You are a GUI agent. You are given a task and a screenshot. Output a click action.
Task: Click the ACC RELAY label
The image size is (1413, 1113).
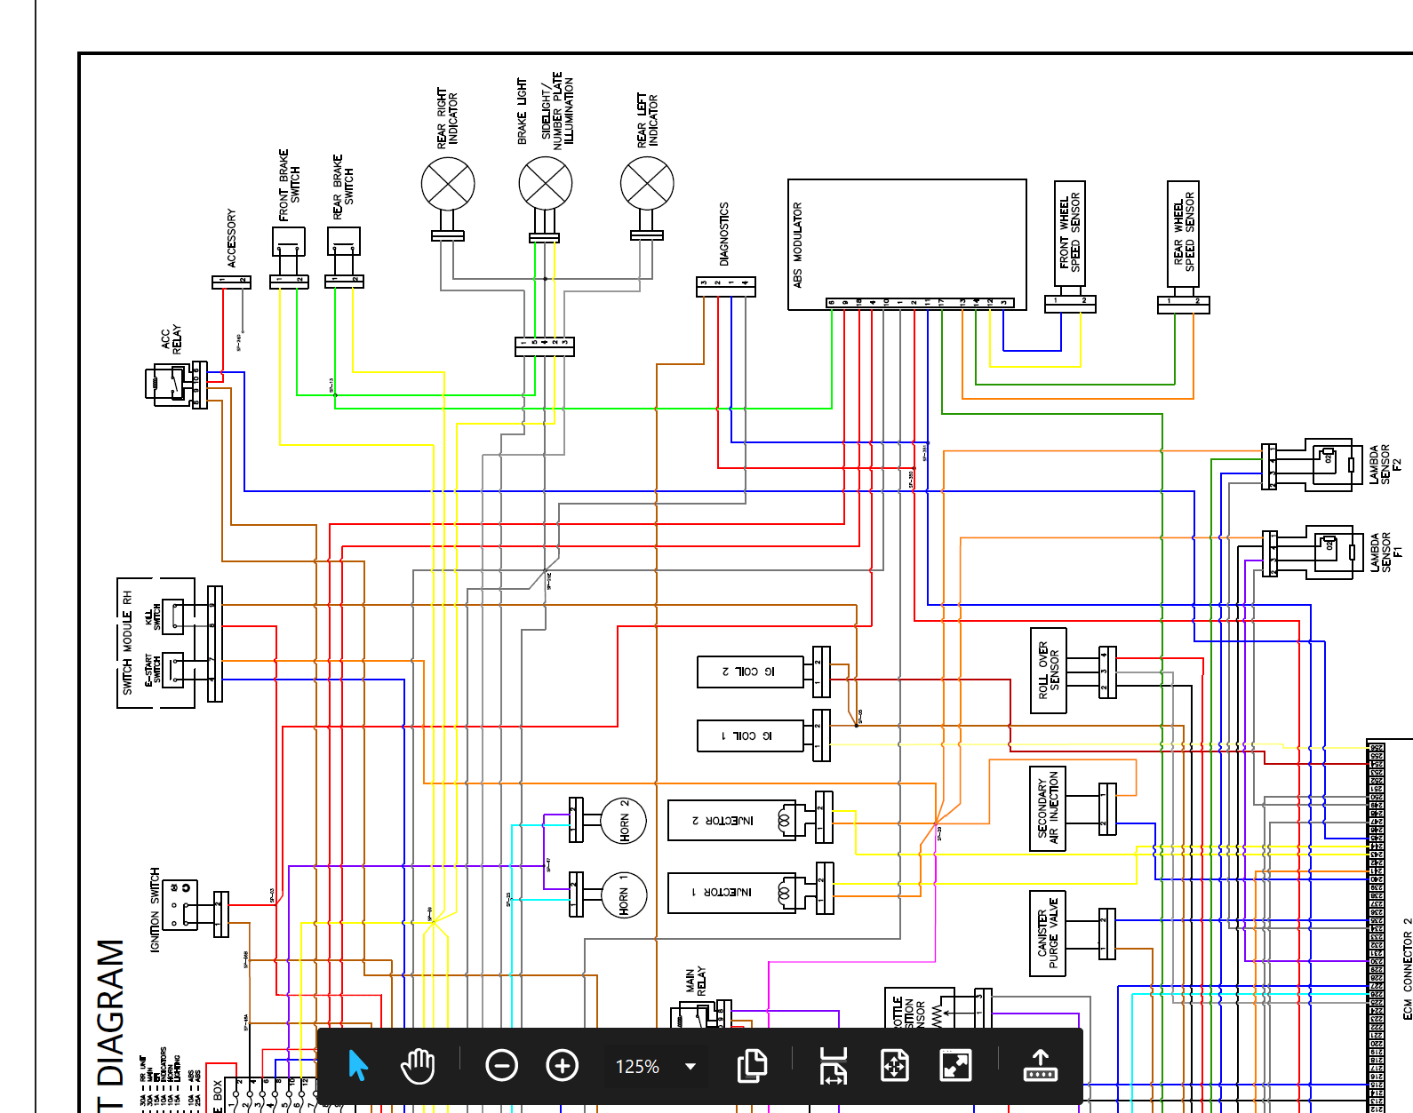[171, 338]
